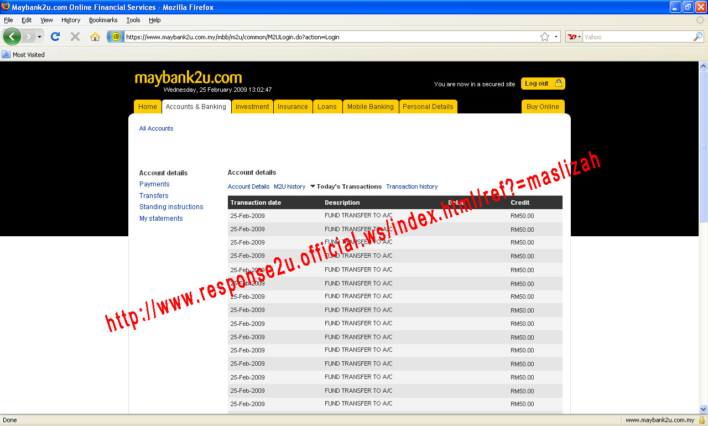This screenshot has width=708, height=426.
Task: Click the Transaction date column header
Action: click(256, 202)
